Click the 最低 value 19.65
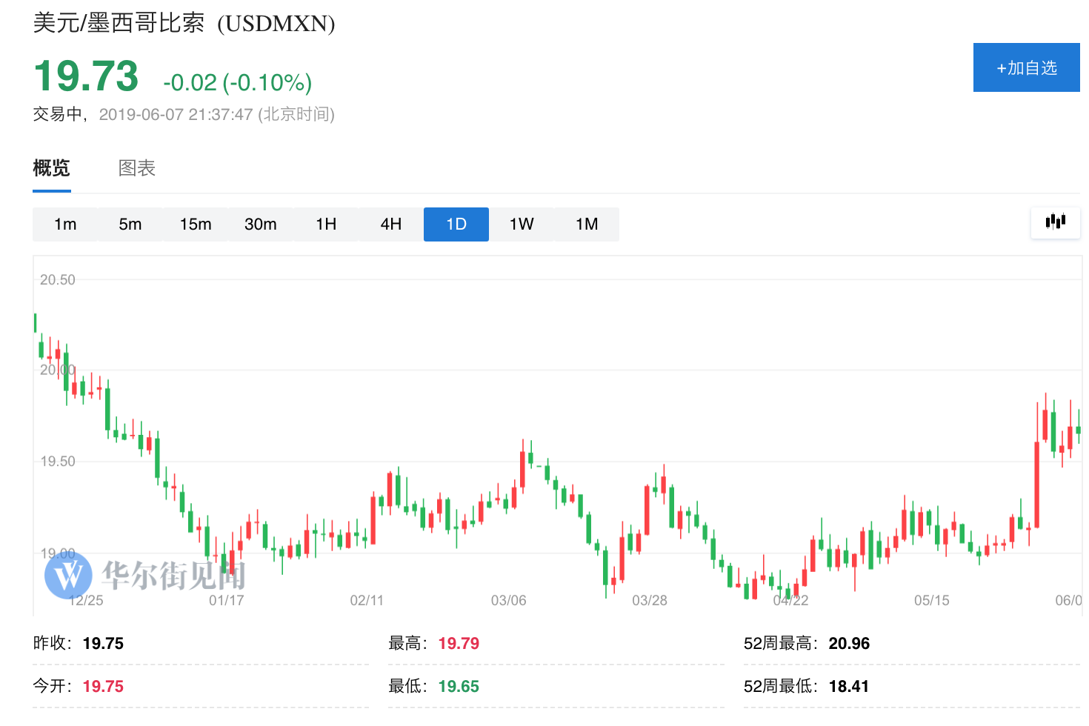This screenshot has width=1089, height=726. point(459,686)
